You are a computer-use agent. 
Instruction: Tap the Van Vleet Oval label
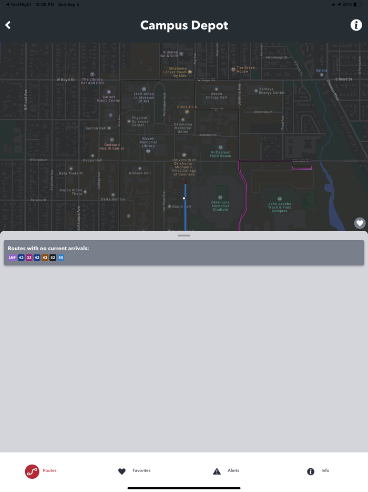pyautogui.click(x=164, y=201)
